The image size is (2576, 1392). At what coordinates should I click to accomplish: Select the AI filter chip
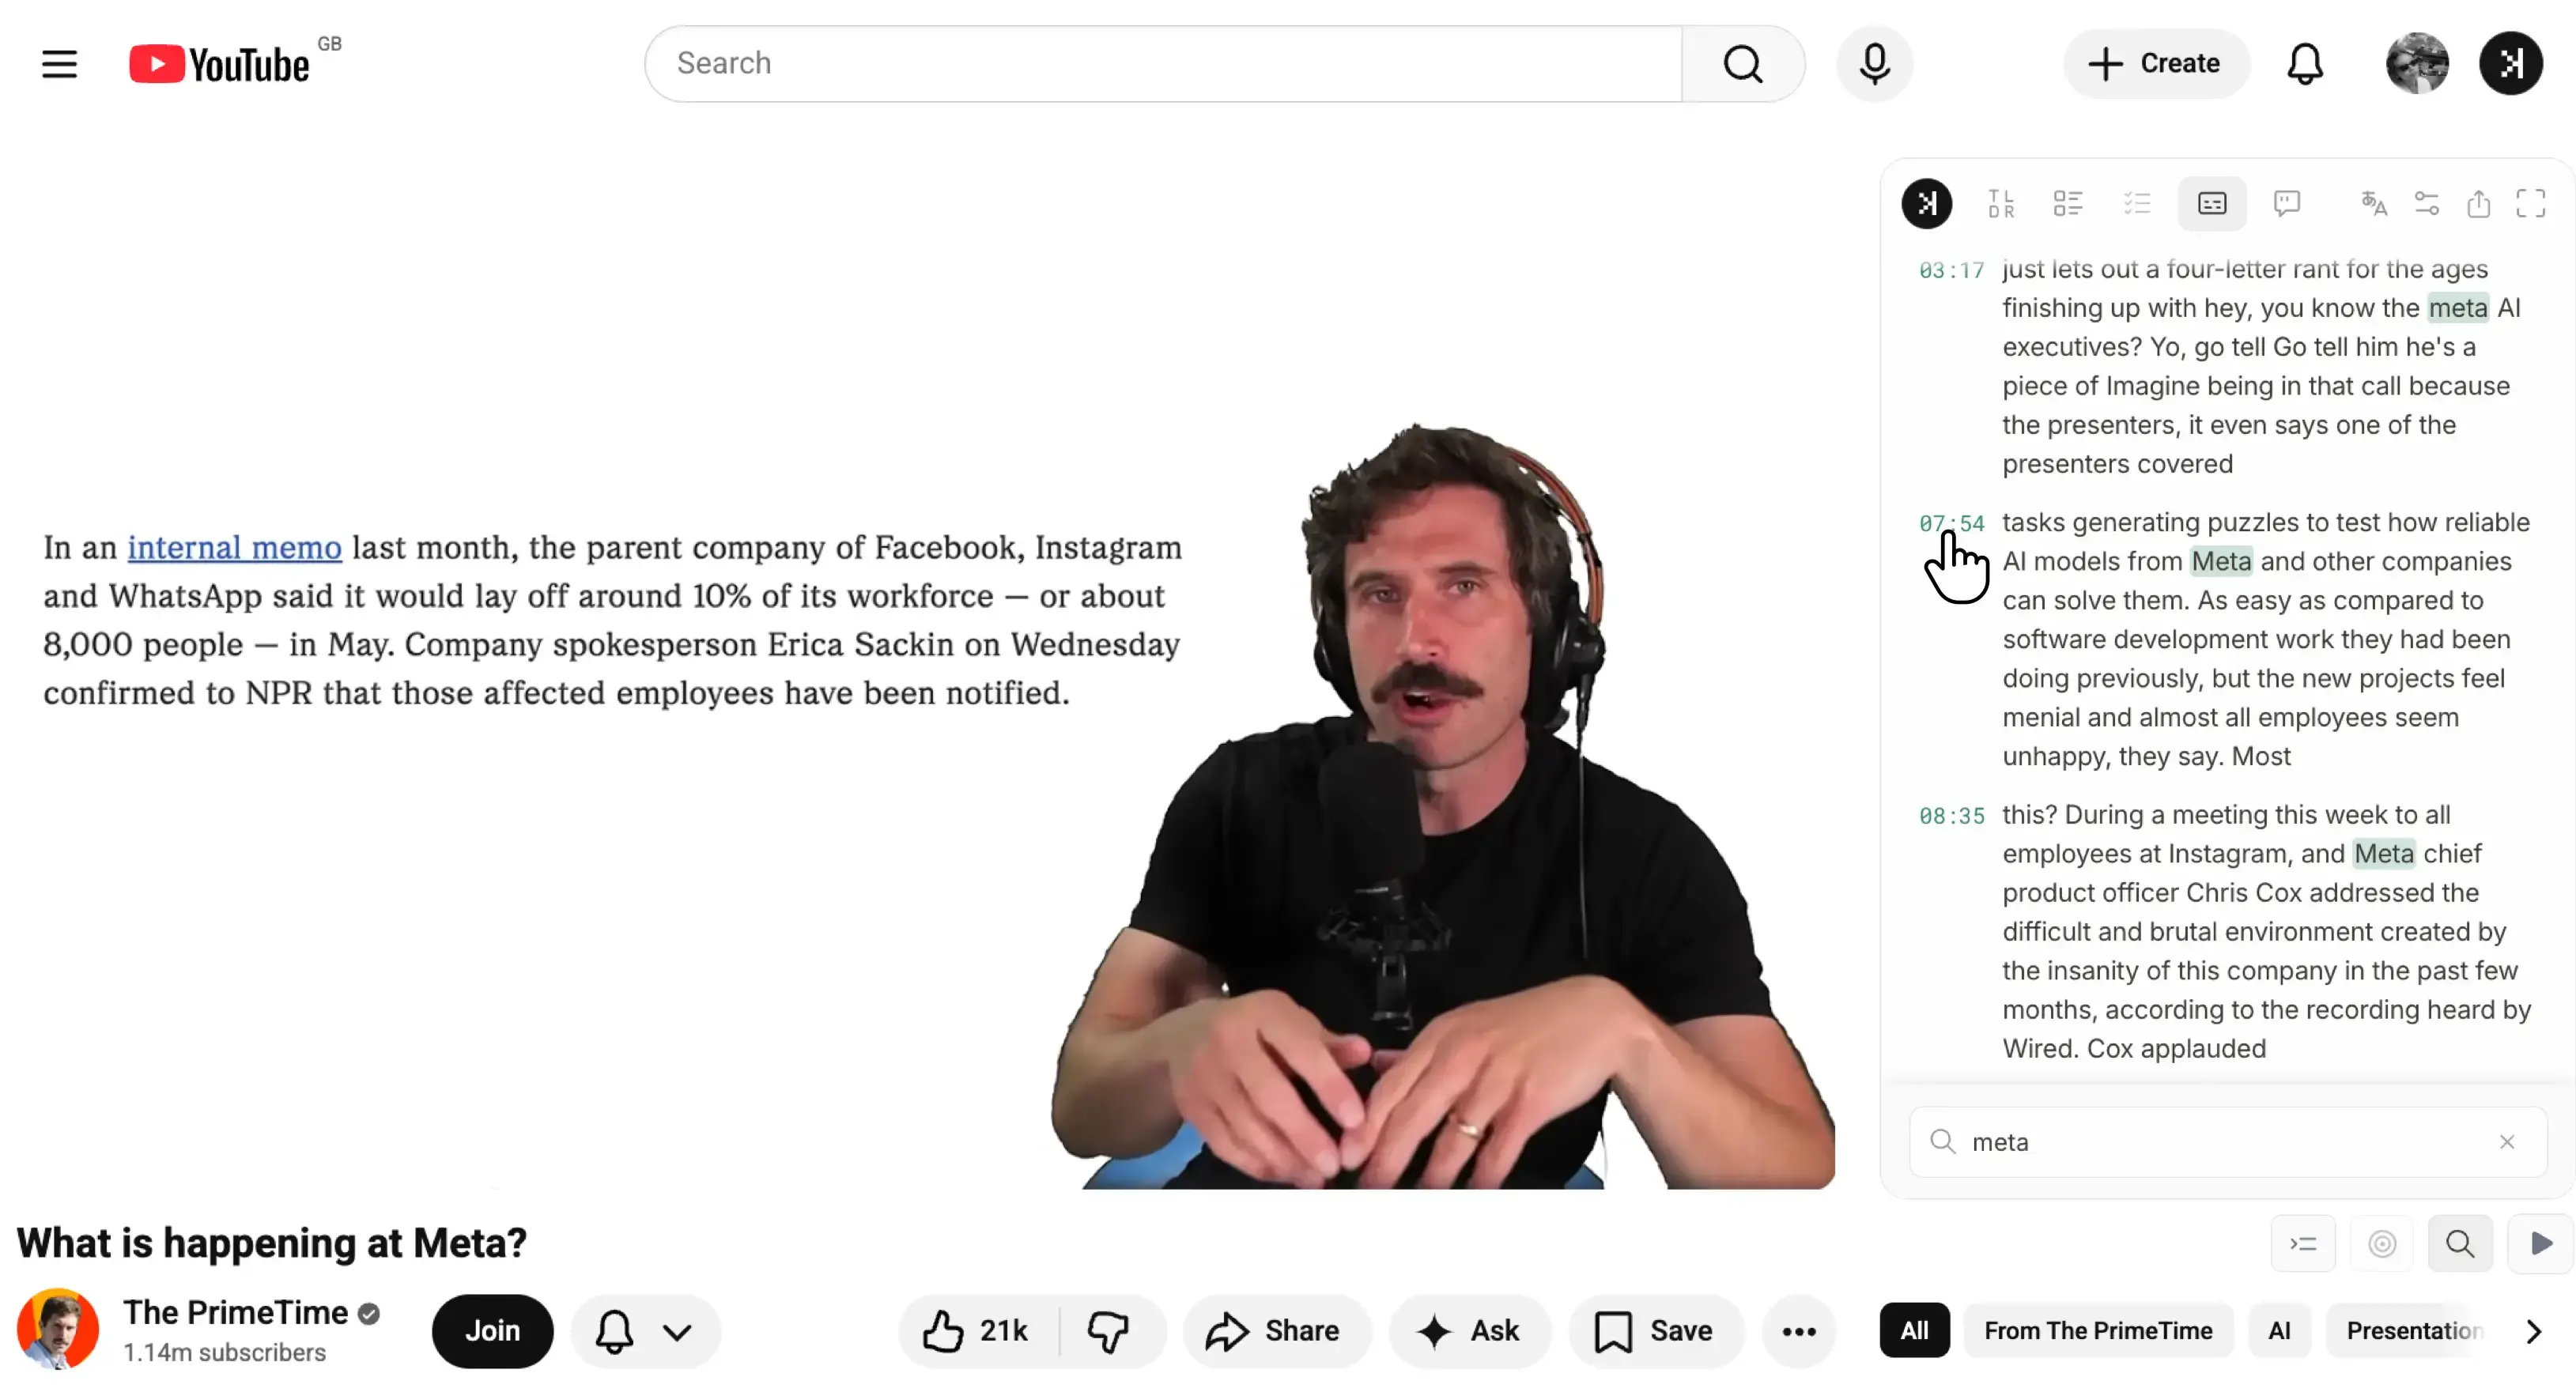[2279, 1331]
